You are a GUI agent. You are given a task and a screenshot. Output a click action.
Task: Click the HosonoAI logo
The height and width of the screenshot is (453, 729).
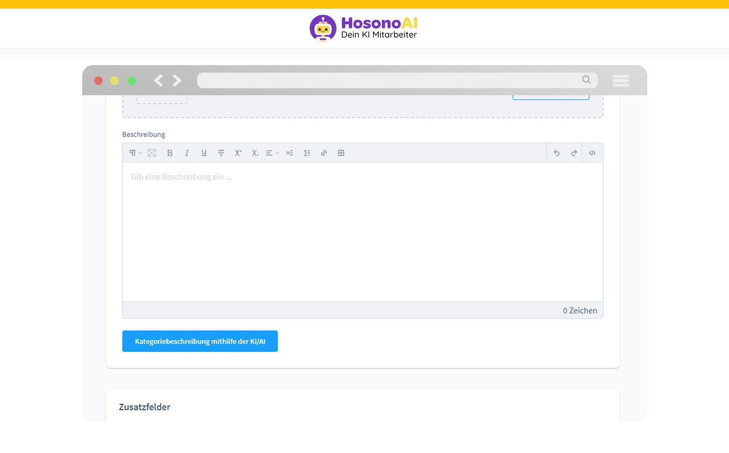pyautogui.click(x=364, y=28)
